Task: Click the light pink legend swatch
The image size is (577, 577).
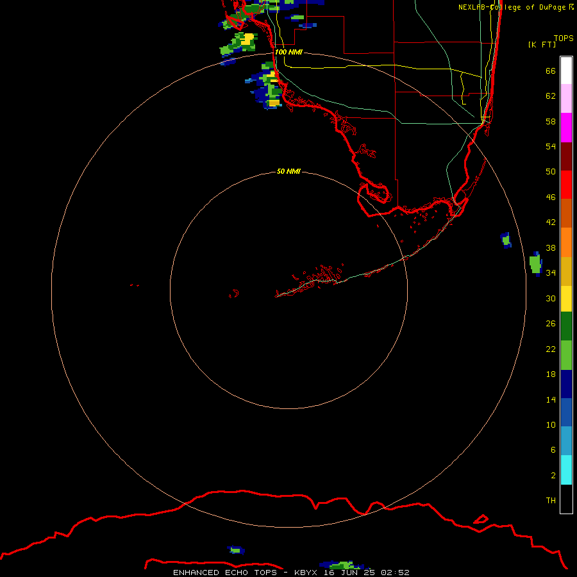Action: 566,99
